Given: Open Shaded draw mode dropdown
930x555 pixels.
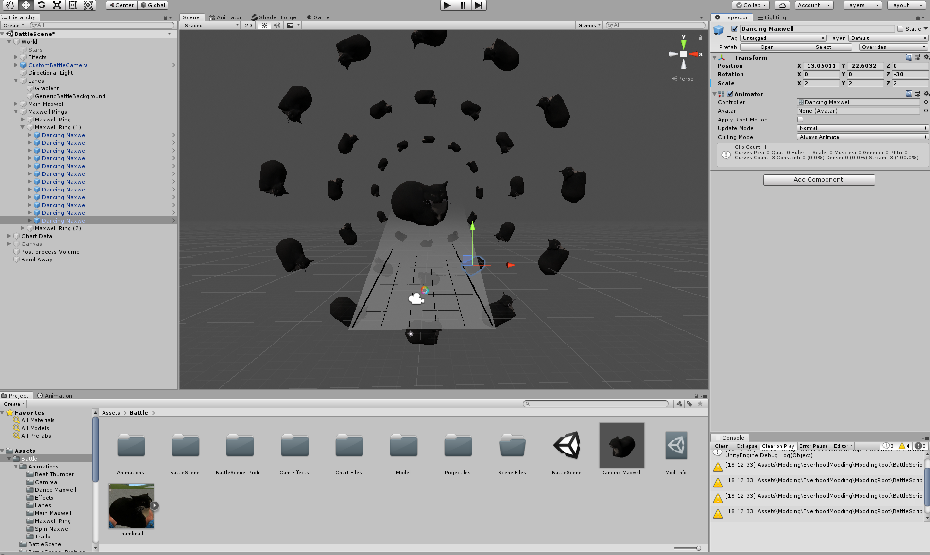Looking at the screenshot, I should 211,25.
